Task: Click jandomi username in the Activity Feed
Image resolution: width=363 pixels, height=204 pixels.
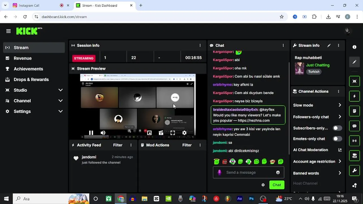Action: (x=89, y=157)
